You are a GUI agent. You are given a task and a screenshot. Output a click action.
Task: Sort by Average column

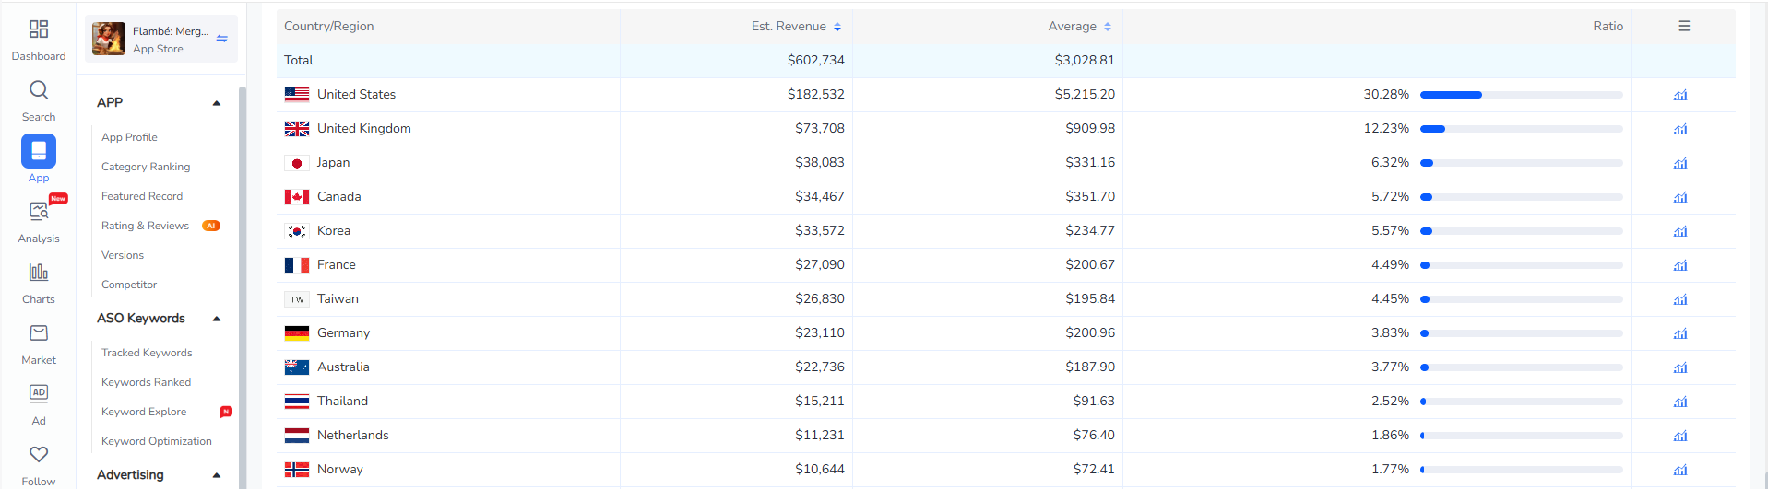click(x=1108, y=27)
